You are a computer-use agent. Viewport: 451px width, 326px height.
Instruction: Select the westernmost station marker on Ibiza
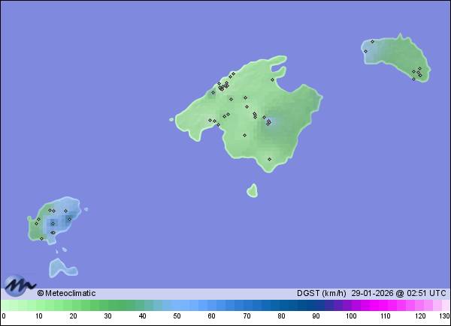[35, 223]
